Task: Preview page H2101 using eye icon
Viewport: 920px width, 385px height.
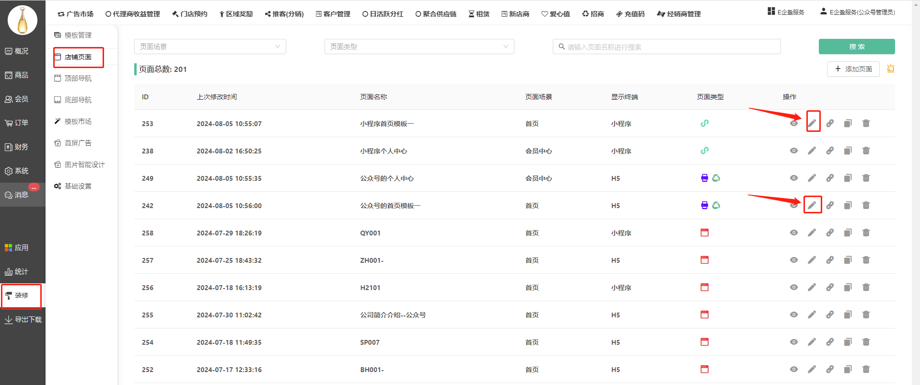Action: point(794,287)
